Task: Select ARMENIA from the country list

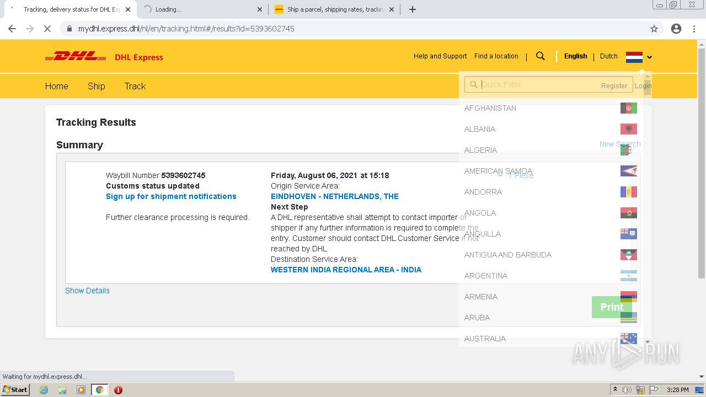Action: (x=481, y=297)
